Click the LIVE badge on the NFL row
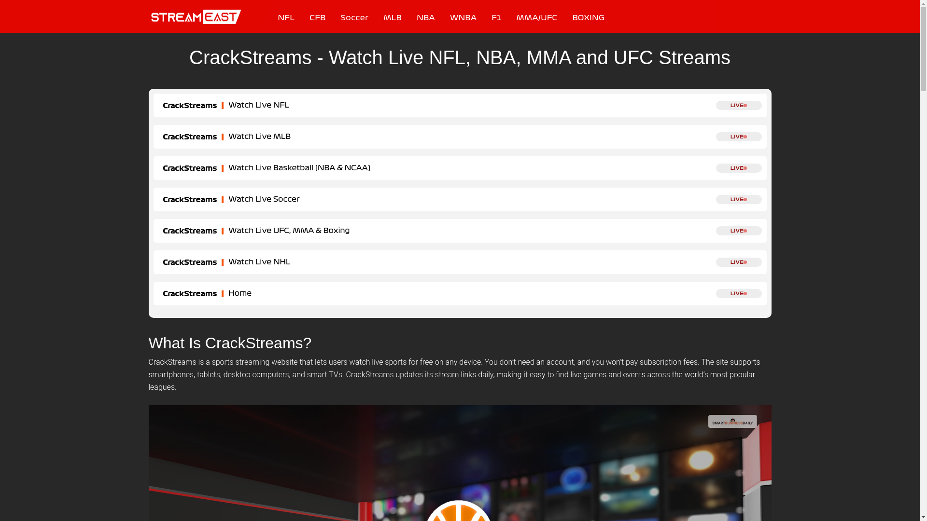Viewport: 927px width, 521px height. pyautogui.click(x=739, y=105)
